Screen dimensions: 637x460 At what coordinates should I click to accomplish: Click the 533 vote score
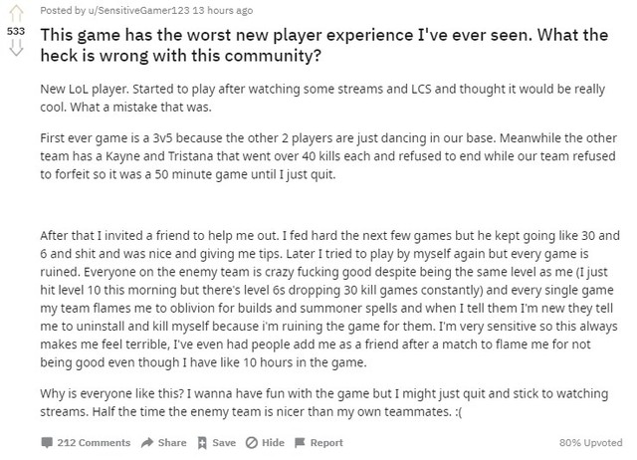point(15,32)
